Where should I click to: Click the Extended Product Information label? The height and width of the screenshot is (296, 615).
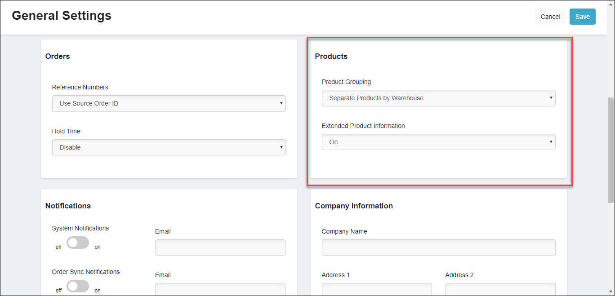[x=363, y=126]
